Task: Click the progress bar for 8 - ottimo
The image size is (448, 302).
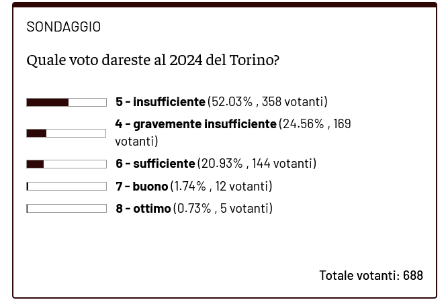Action: pyautogui.click(x=66, y=209)
